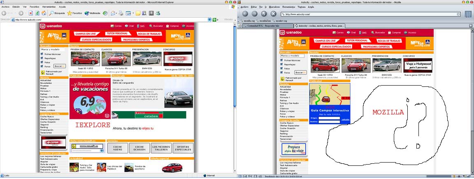Click Mozilla vertical scrollbar down arrow

click(x=472, y=173)
